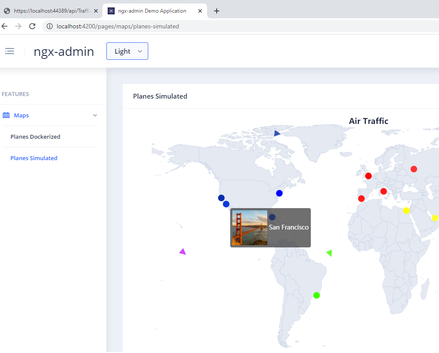
Task: Close the localhost:44389 api tab
Action: pyautogui.click(x=96, y=11)
